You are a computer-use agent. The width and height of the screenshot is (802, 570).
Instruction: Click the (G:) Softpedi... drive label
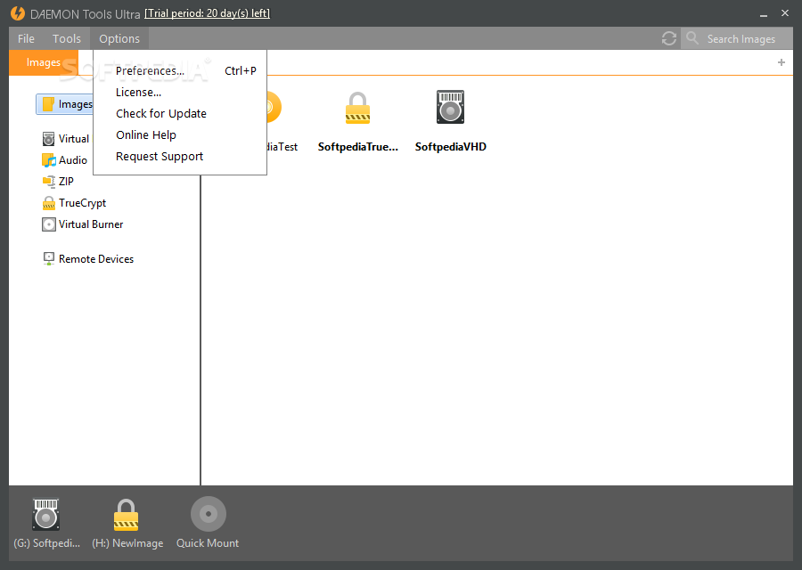[46, 543]
